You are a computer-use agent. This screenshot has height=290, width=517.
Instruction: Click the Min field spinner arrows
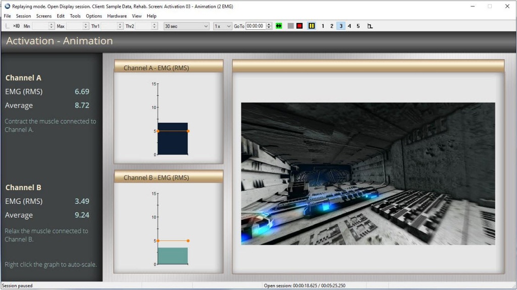coord(51,26)
